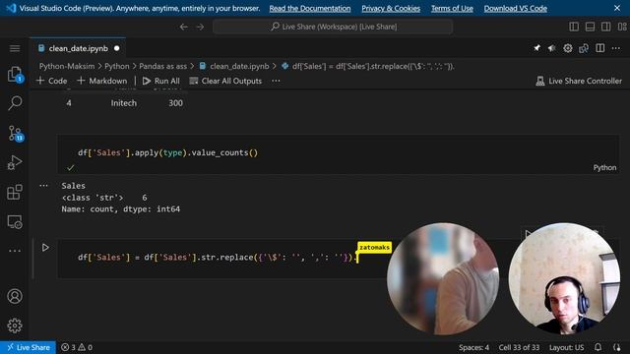
Task: Open the errors and warnings problems indicator
Action: [77, 347]
